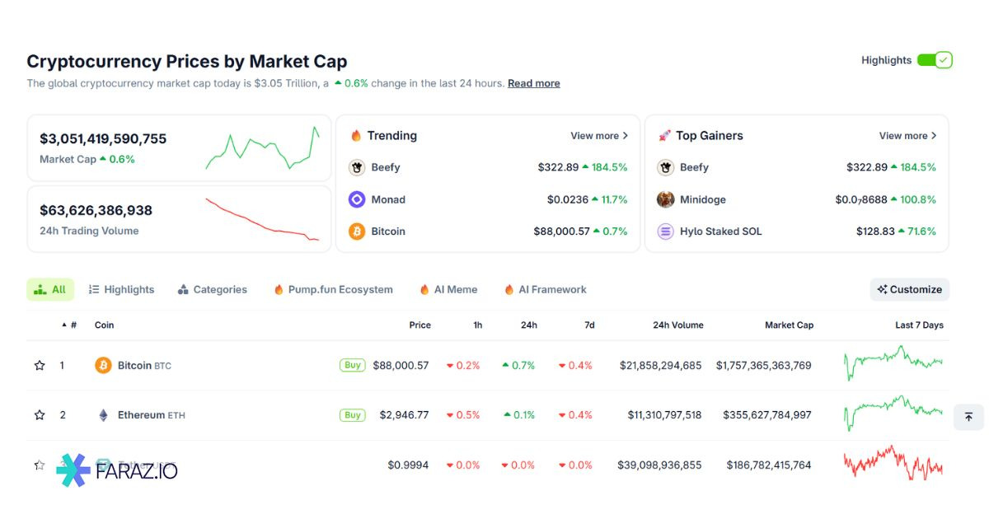Click the scroll-to-top button
The image size is (989, 519).
[968, 417]
